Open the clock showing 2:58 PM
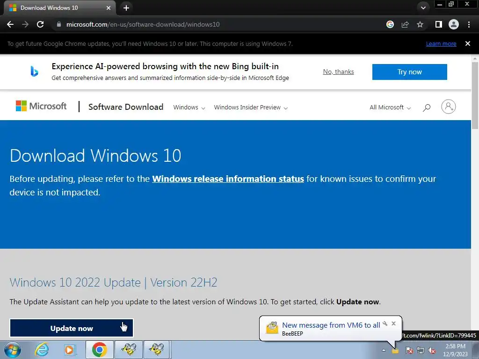The height and width of the screenshot is (359, 479). [455, 350]
